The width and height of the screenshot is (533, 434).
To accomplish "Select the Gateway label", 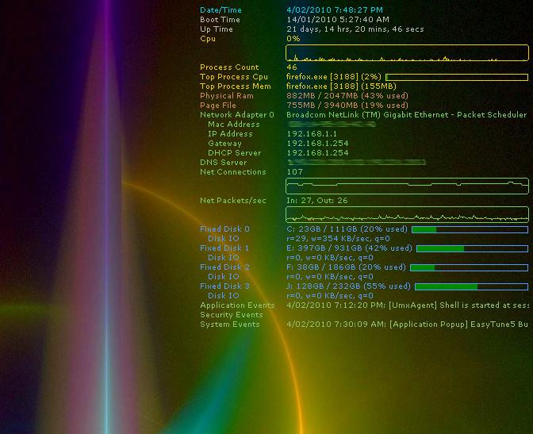I will coord(224,144).
